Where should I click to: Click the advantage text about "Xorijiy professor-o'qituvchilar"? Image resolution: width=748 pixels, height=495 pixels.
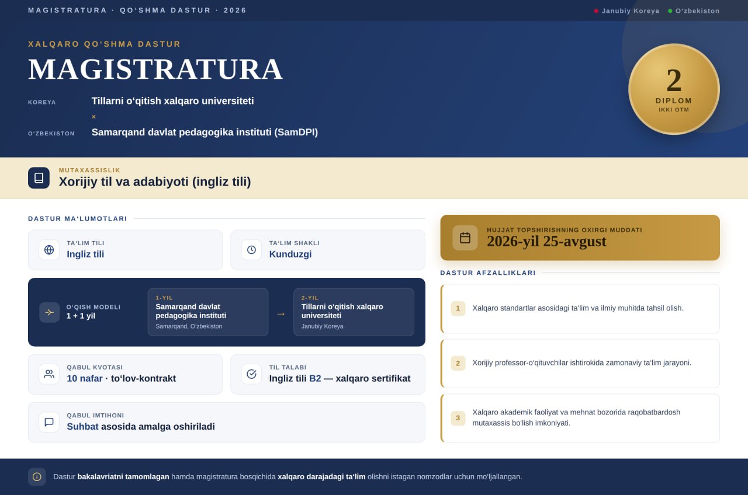[x=582, y=363]
